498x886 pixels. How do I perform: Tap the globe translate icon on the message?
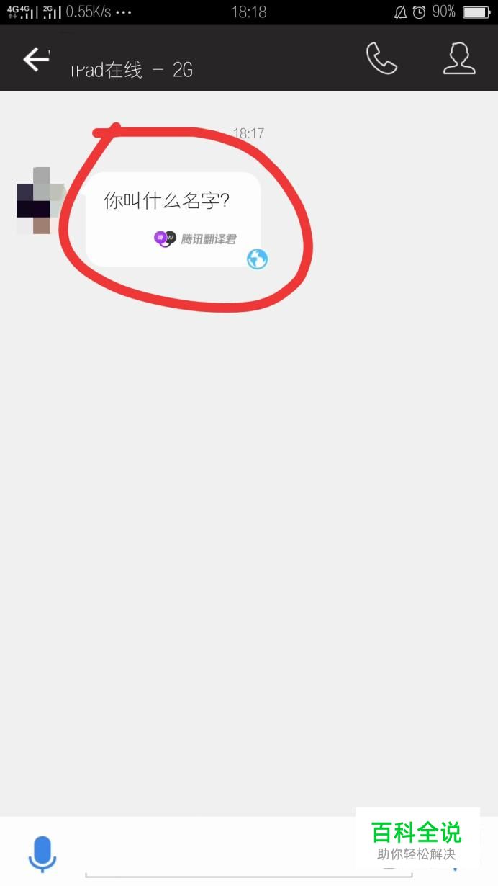(257, 259)
